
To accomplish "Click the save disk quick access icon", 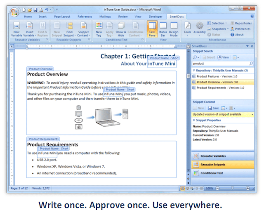I will pyautogui.click(x=35, y=10).
